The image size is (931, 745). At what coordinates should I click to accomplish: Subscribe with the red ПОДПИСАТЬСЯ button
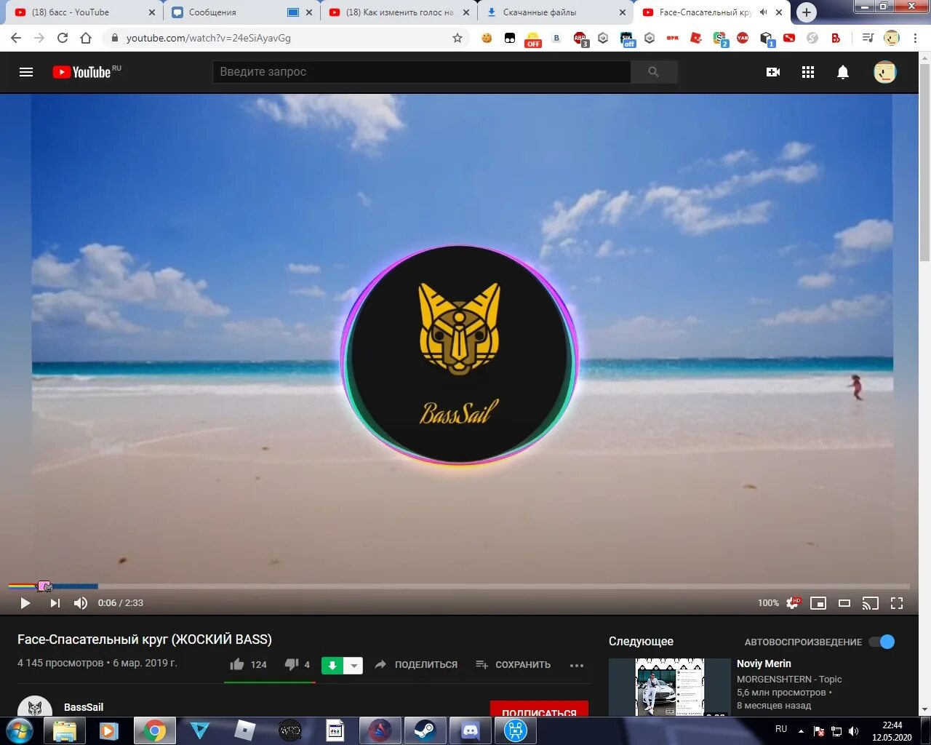(539, 709)
